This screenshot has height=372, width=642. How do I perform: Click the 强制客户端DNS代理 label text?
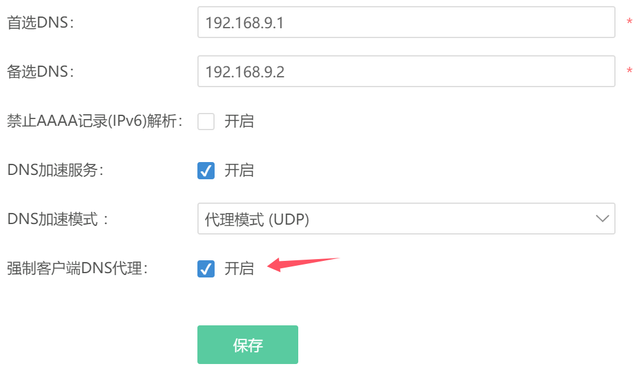pyautogui.click(x=77, y=269)
